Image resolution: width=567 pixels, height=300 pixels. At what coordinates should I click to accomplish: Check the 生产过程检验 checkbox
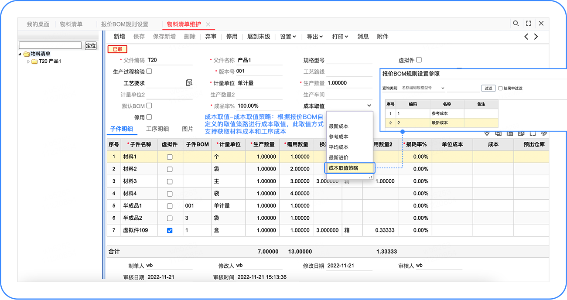[x=149, y=71]
